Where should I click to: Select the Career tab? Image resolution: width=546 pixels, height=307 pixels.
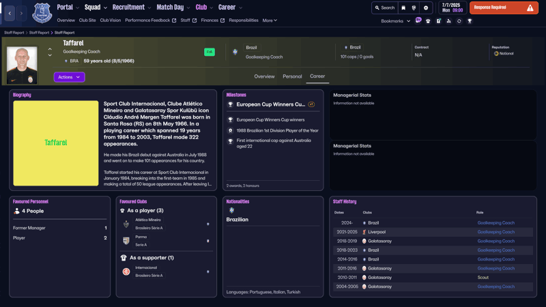[x=317, y=76]
